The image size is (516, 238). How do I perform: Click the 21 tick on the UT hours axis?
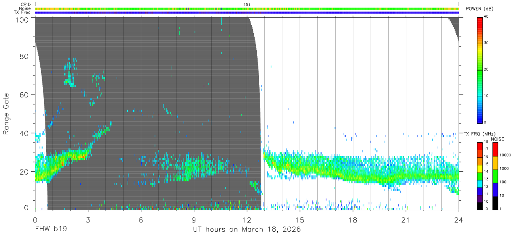tap(406, 220)
